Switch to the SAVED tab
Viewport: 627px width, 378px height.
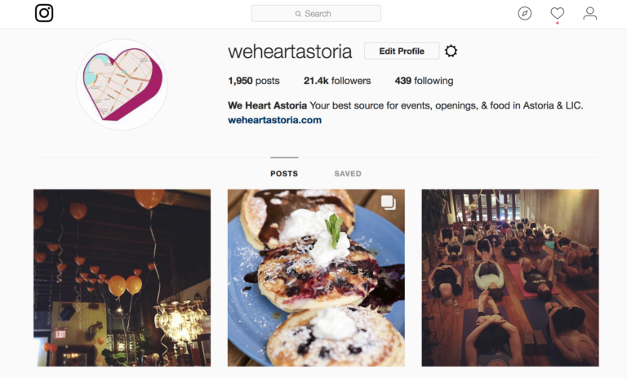point(348,174)
